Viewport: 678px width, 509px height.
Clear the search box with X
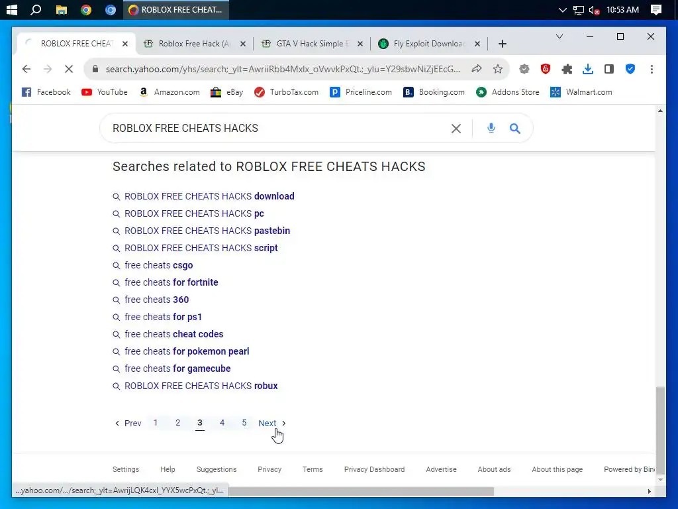tap(456, 128)
